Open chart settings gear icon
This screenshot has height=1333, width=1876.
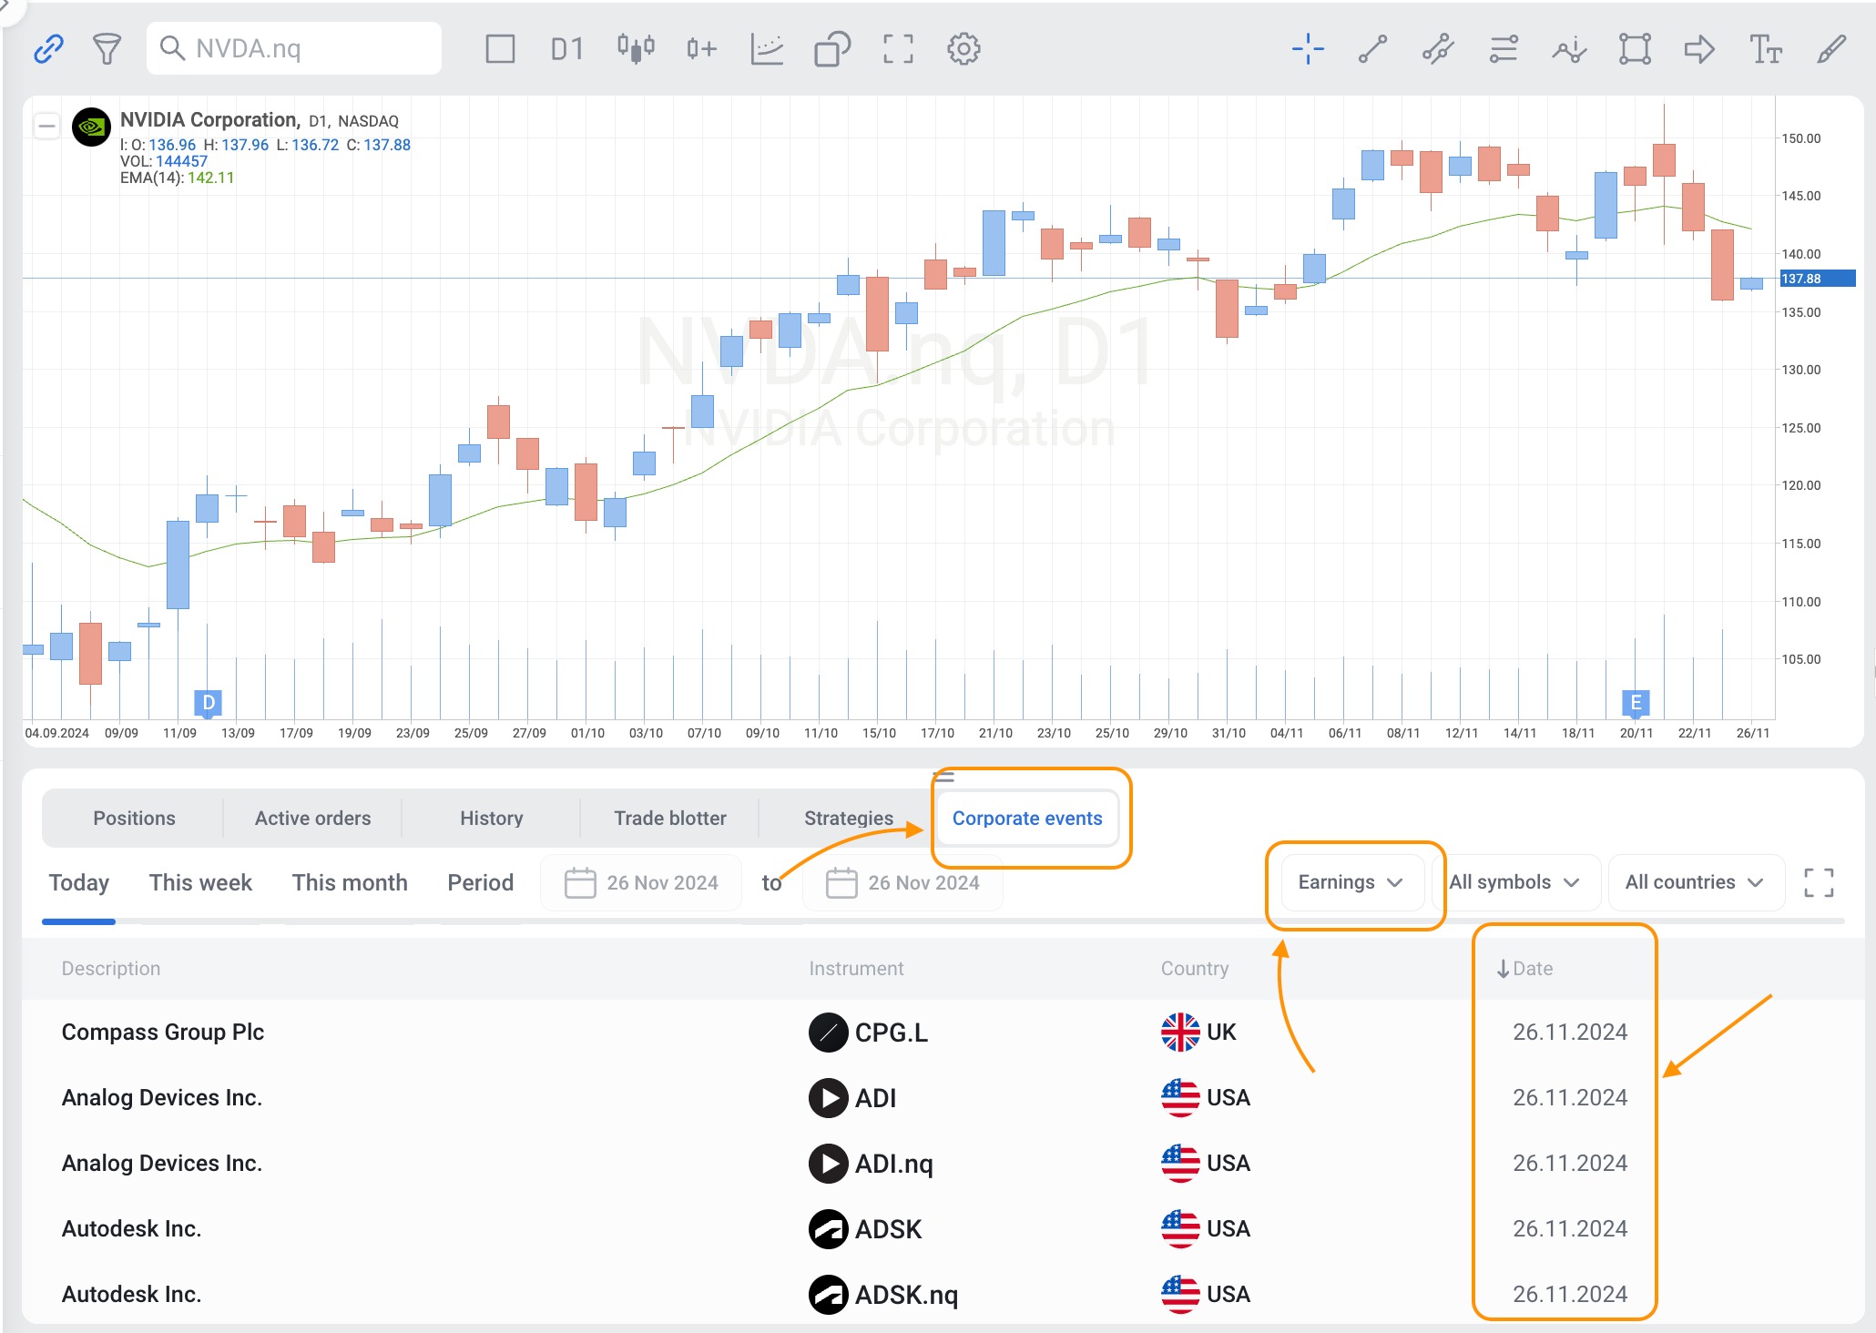click(963, 48)
